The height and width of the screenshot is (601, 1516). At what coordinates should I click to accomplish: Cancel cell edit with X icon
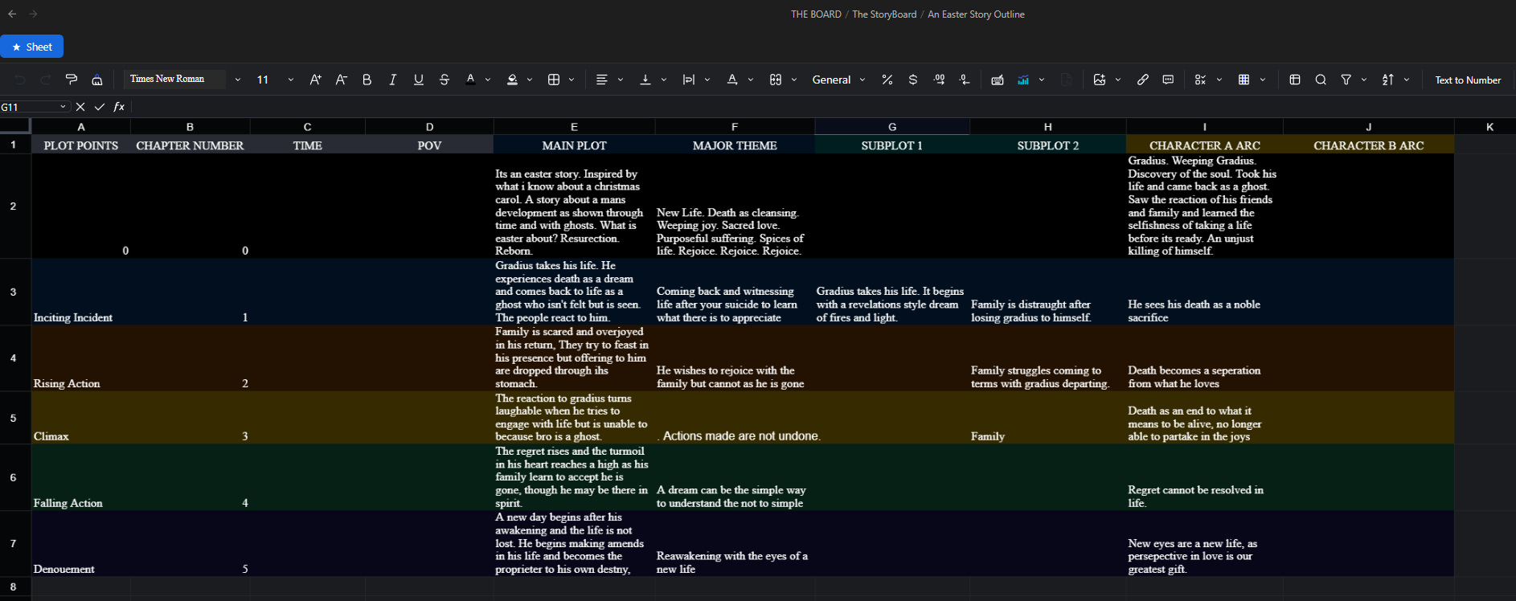80,107
